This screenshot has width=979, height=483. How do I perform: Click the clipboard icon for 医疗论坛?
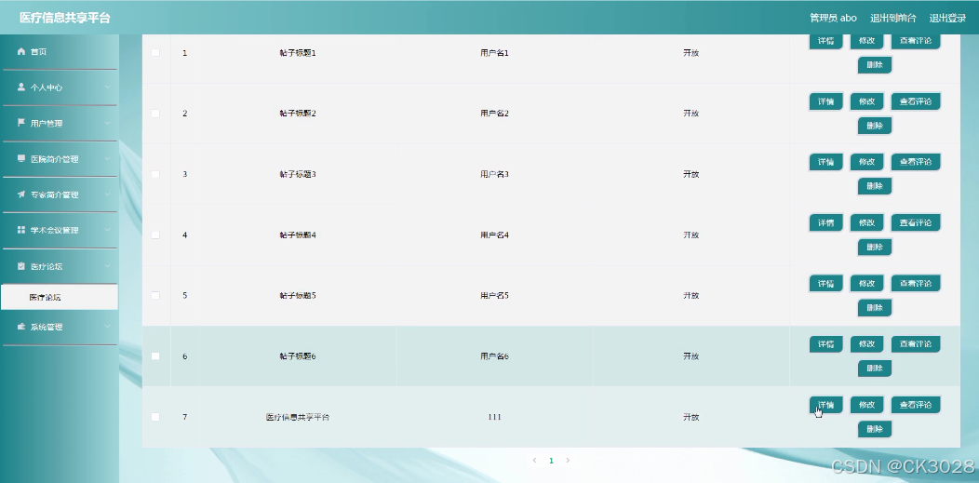point(21,266)
